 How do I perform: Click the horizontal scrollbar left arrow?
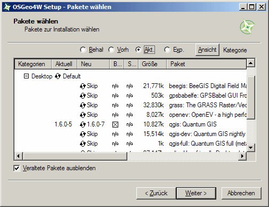[18, 156]
